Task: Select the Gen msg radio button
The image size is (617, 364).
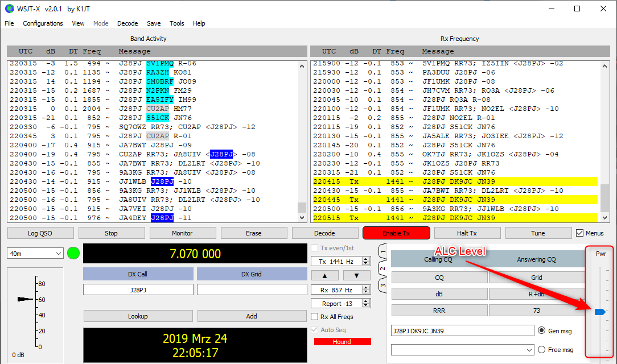Action: (x=541, y=330)
